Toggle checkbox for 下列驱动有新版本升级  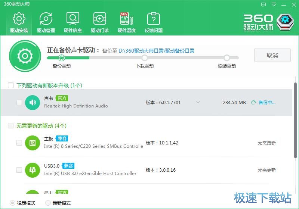pyautogui.click(x=11, y=85)
